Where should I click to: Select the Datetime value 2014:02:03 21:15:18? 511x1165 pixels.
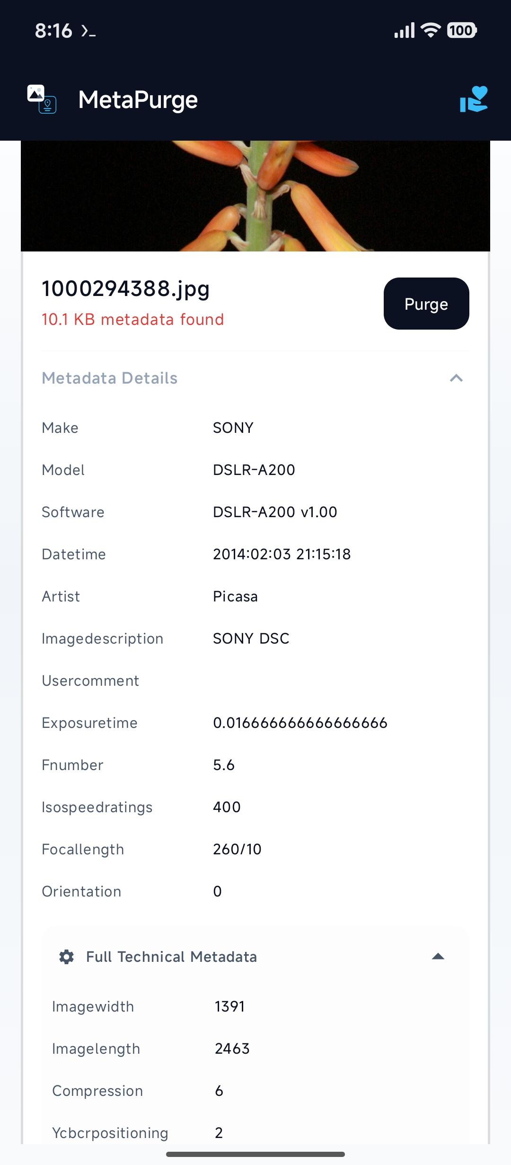[x=282, y=554]
